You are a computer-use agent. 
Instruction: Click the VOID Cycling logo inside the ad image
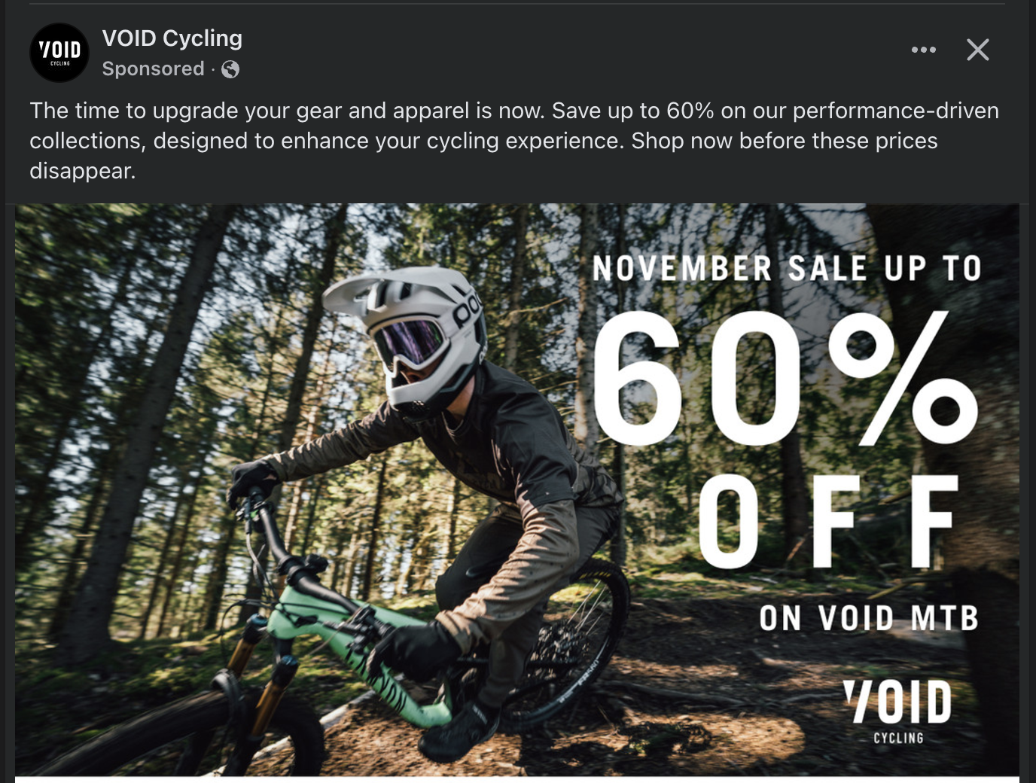pyautogui.click(x=897, y=710)
